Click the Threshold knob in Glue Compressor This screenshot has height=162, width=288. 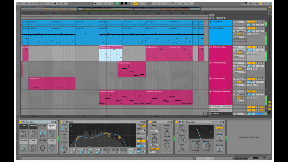tap(196, 146)
